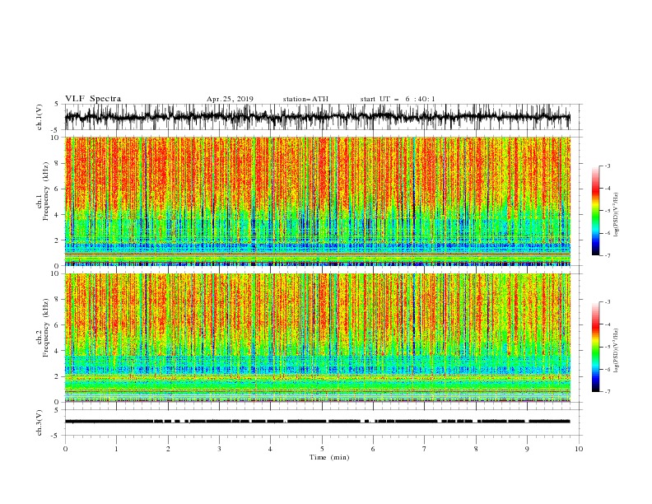Click the "station=ATH" header label
Screen dimensions: 652x504
click(x=305, y=99)
